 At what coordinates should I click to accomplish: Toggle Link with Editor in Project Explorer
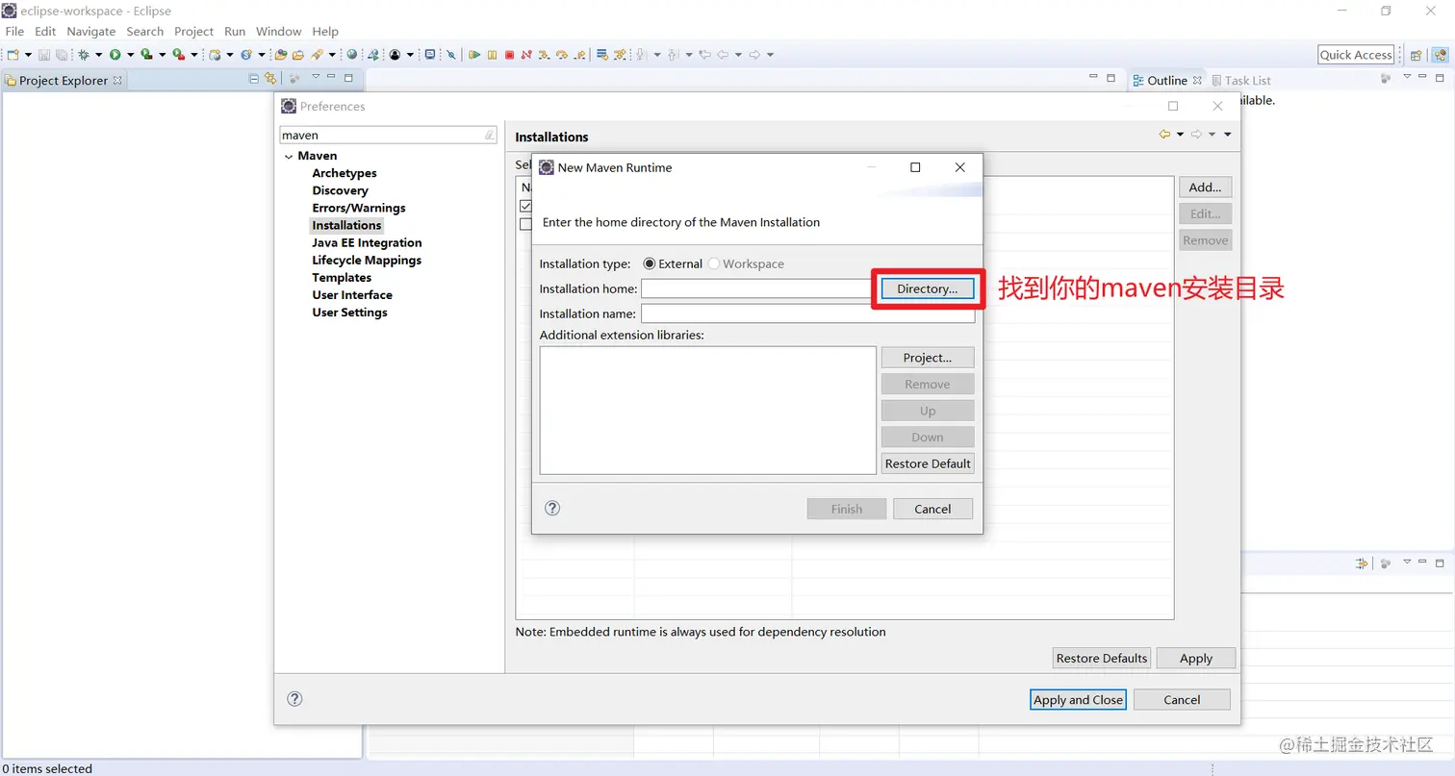tap(270, 79)
